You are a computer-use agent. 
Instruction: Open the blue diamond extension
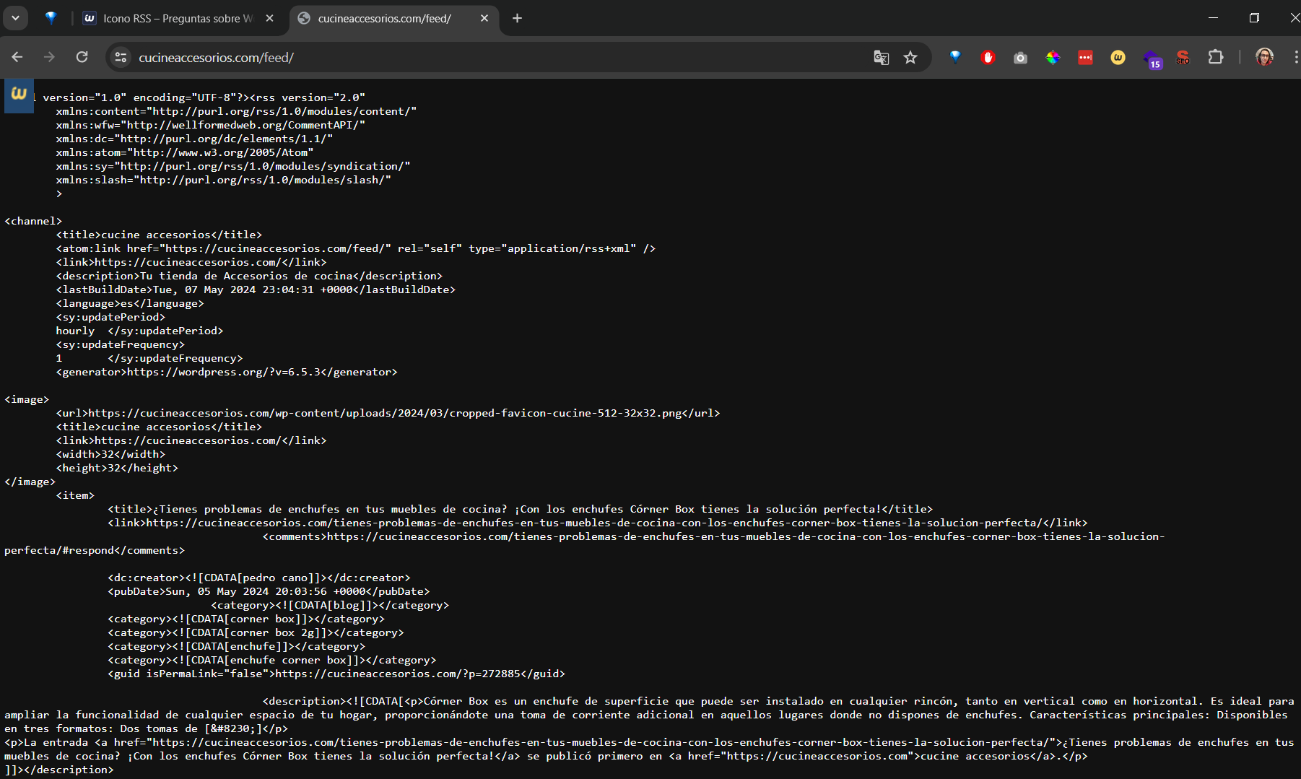pyautogui.click(x=955, y=57)
